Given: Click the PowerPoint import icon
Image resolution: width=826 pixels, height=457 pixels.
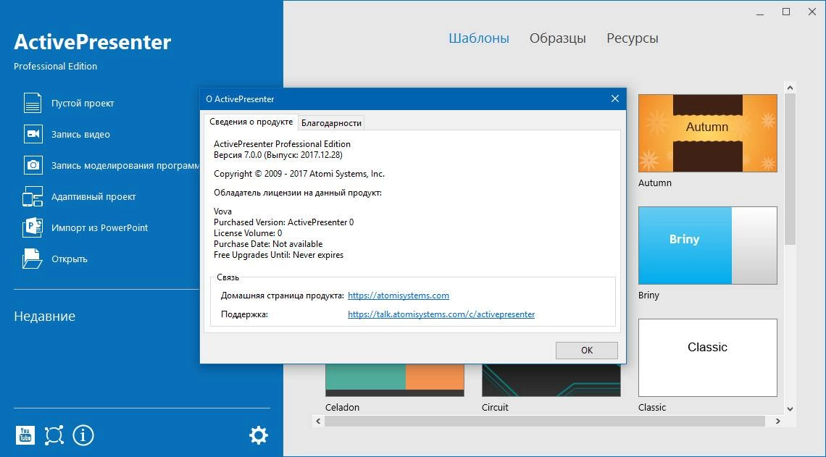Looking at the screenshot, I should (x=33, y=227).
